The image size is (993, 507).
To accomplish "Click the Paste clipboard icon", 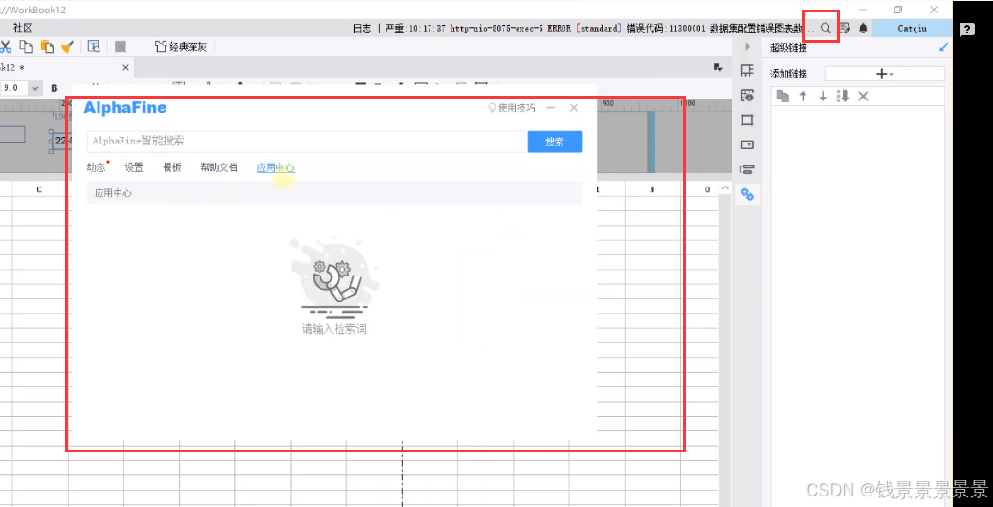I will pyautogui.click(x=47, y=46).
